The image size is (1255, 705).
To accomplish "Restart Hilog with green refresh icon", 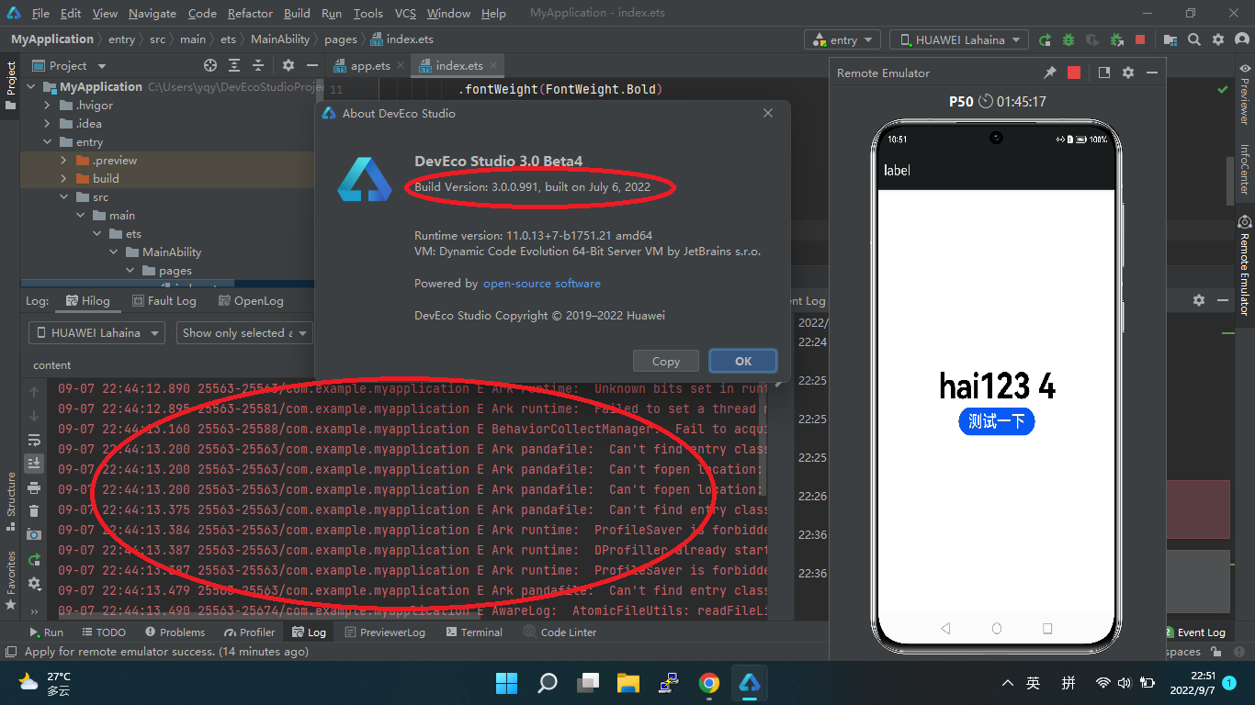I will pos(34,559).
